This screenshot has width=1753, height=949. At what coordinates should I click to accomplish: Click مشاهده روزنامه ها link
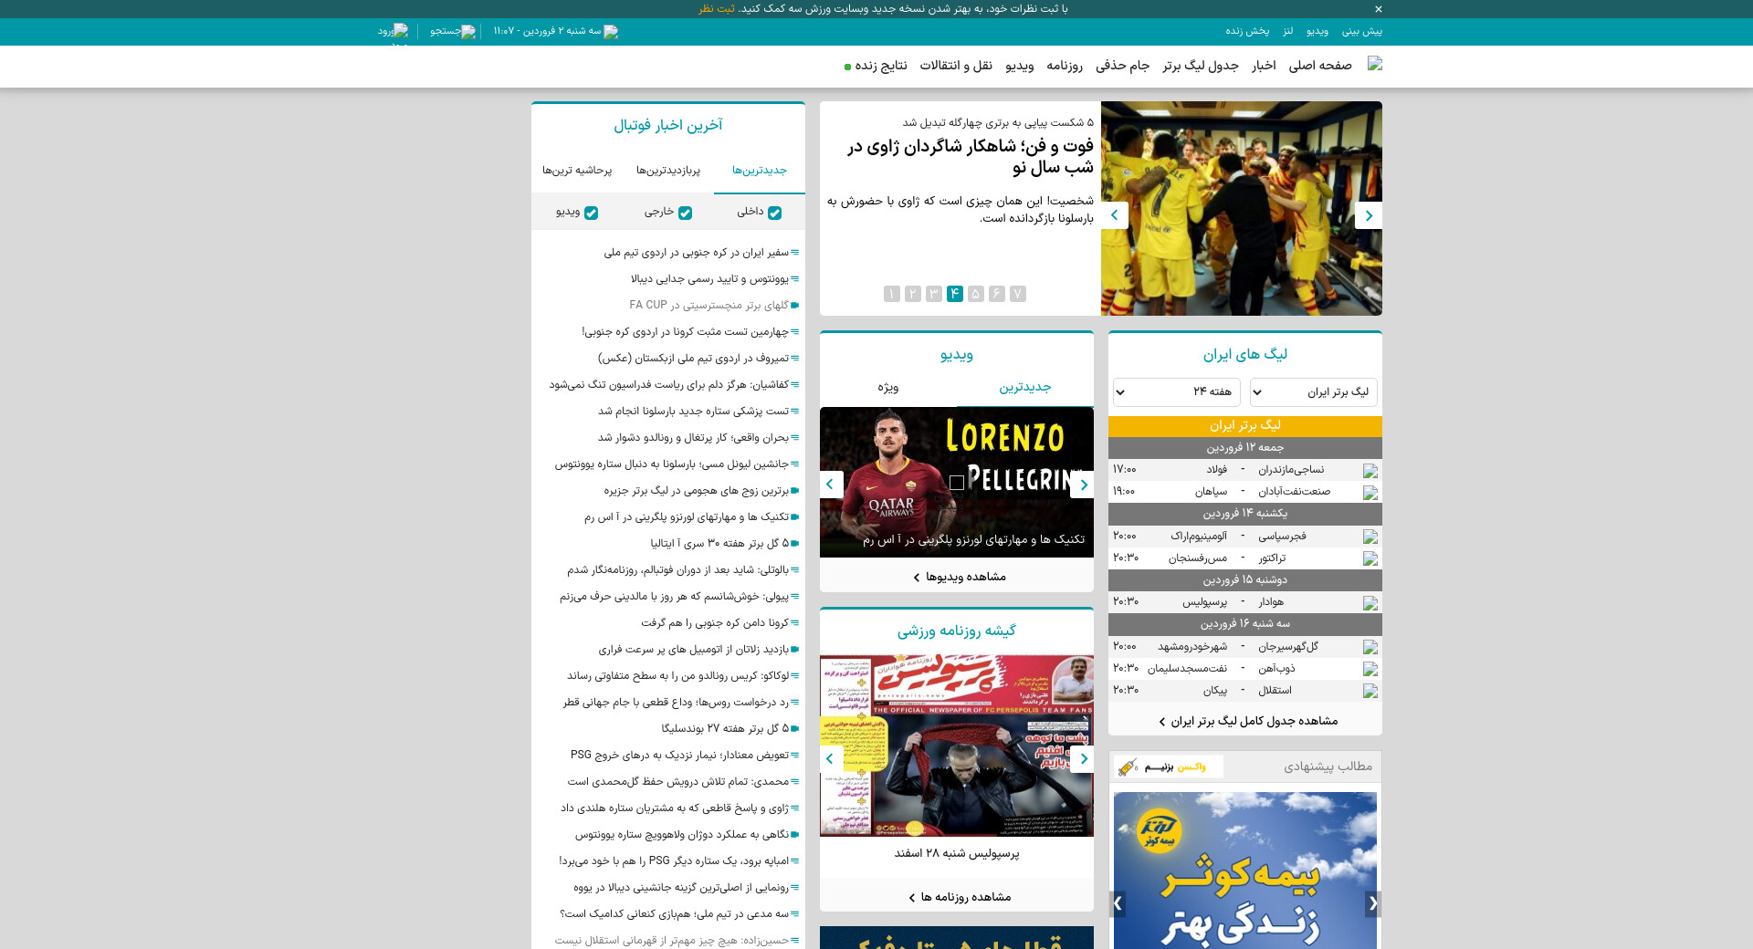coord(960,897)
